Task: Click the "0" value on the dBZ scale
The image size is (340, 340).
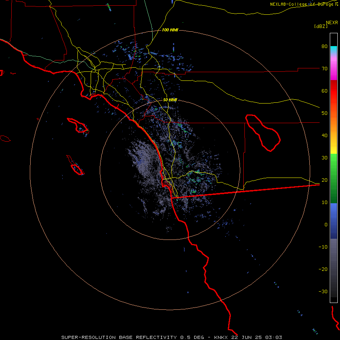Action: (326, 225)
